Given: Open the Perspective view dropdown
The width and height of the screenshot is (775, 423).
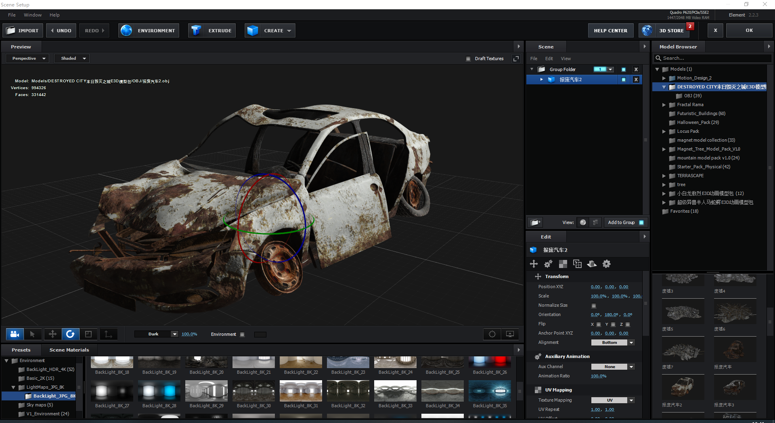Looking at the screenshot, I should [27, 58].
